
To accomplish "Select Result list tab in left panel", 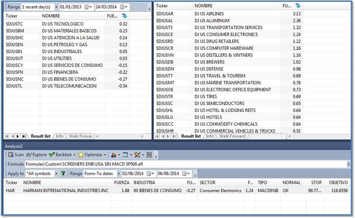I will [x=41, y=136].
